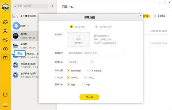This screenshot has width=172, height=110.
Task: Click the plus icon beside search box
Action: click(x=52, y=6)
